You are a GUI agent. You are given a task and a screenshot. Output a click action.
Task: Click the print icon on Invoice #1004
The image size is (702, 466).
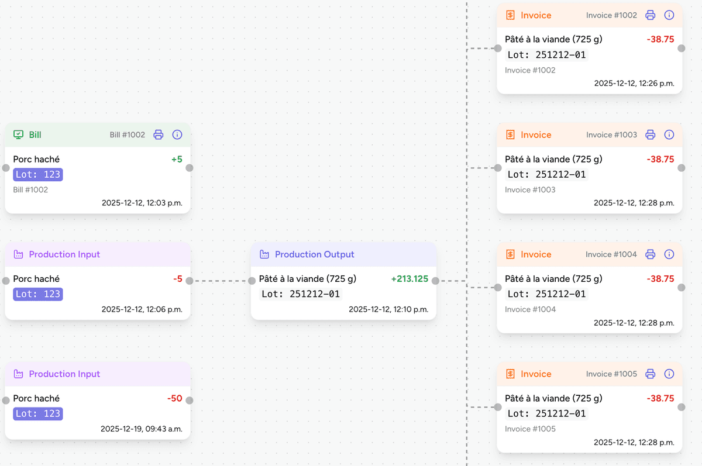point(651,254)
